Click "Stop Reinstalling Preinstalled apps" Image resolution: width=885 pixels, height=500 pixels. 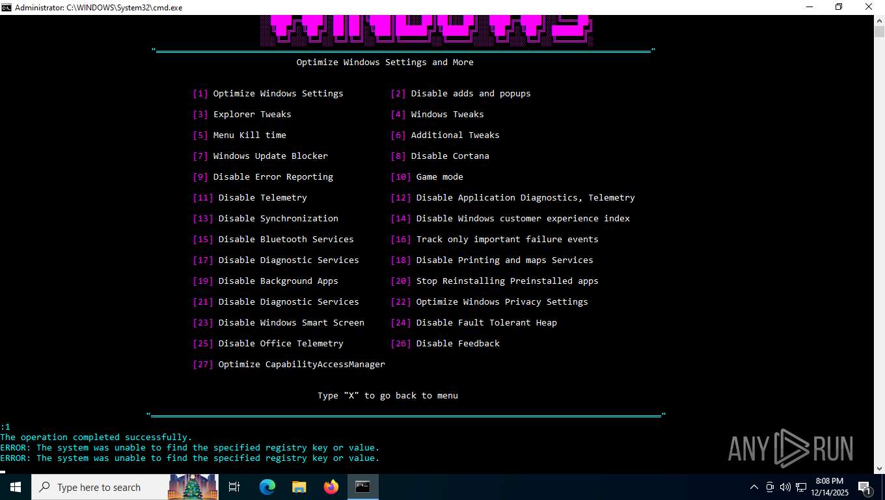507,281
